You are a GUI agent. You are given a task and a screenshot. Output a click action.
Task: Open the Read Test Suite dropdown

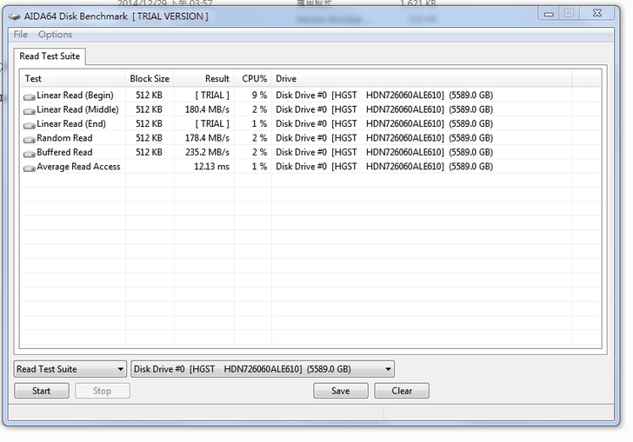click(70, 369)
